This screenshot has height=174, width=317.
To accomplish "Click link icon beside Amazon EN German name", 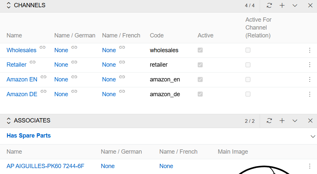I will click(x=74, y=77).
